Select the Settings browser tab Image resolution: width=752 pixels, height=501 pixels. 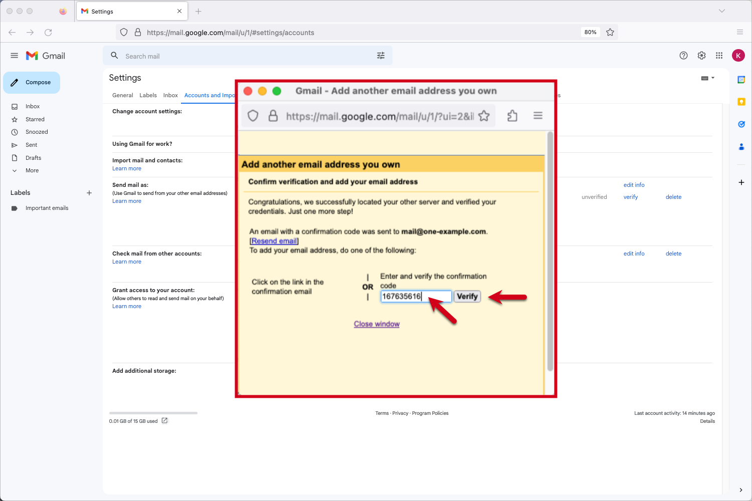click(132, 11)
